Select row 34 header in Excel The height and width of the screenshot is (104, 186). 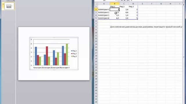pos(96,102)
